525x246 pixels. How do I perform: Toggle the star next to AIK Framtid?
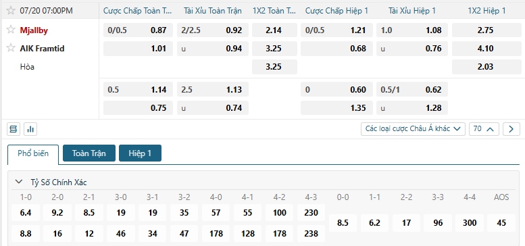[11, 48]
